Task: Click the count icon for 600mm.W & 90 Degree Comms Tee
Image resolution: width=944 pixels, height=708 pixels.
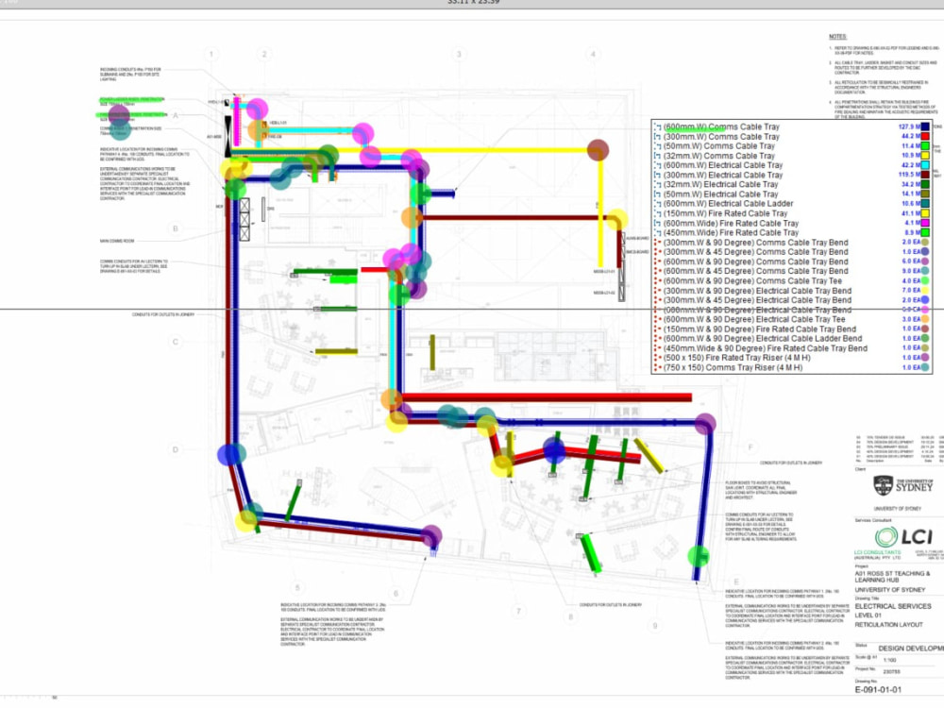Action: click(658, 281)
